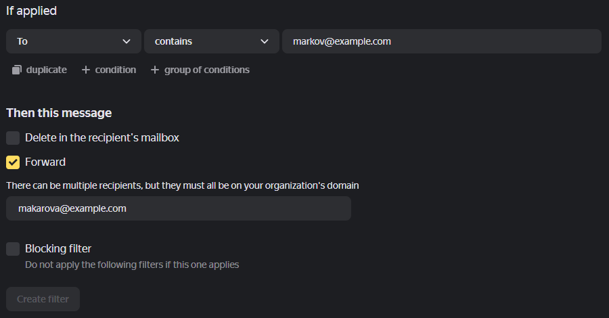
Task: Click the chevron arrow in the 'To' field selector
Action: tap(127, 41)
